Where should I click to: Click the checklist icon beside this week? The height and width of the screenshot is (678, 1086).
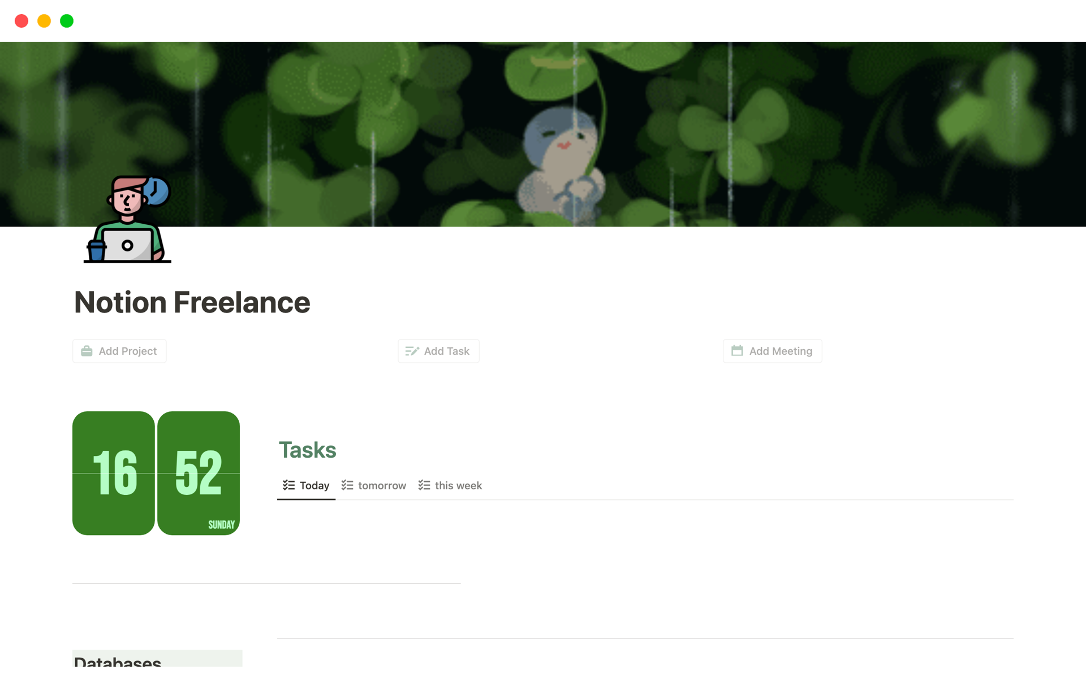coord(424,485)
